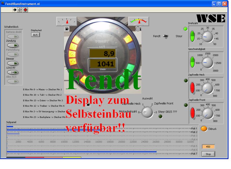The width and height of the screenshot is (231, 169).
Task: Maximize the FendtRundinstrument.vi window
Action: coord(219,4)
